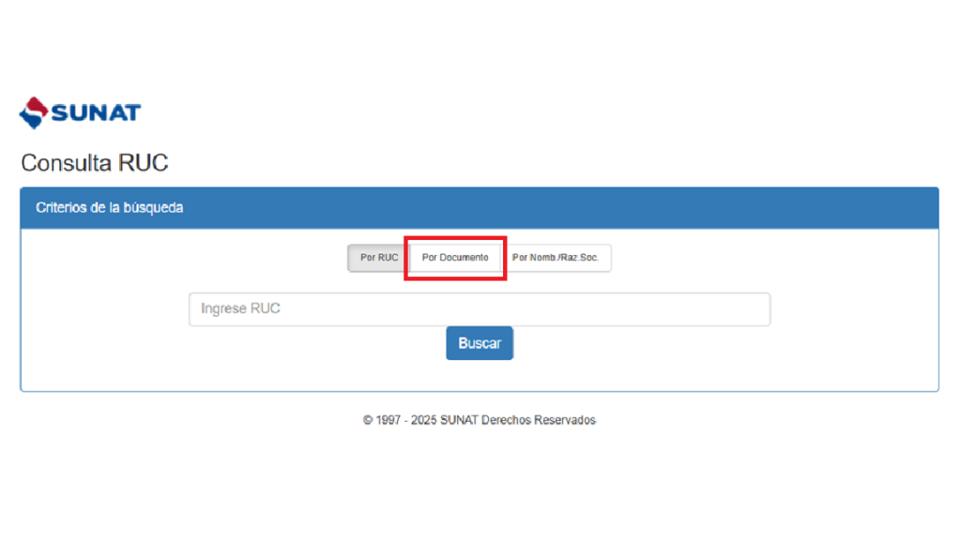Click the highlighted Por Documento button
The height and width of the screenshot is (540, 961).
coord(455,258)
